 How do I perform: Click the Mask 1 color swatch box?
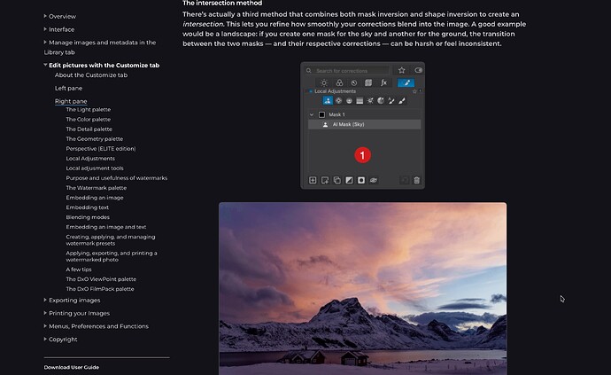322,114
